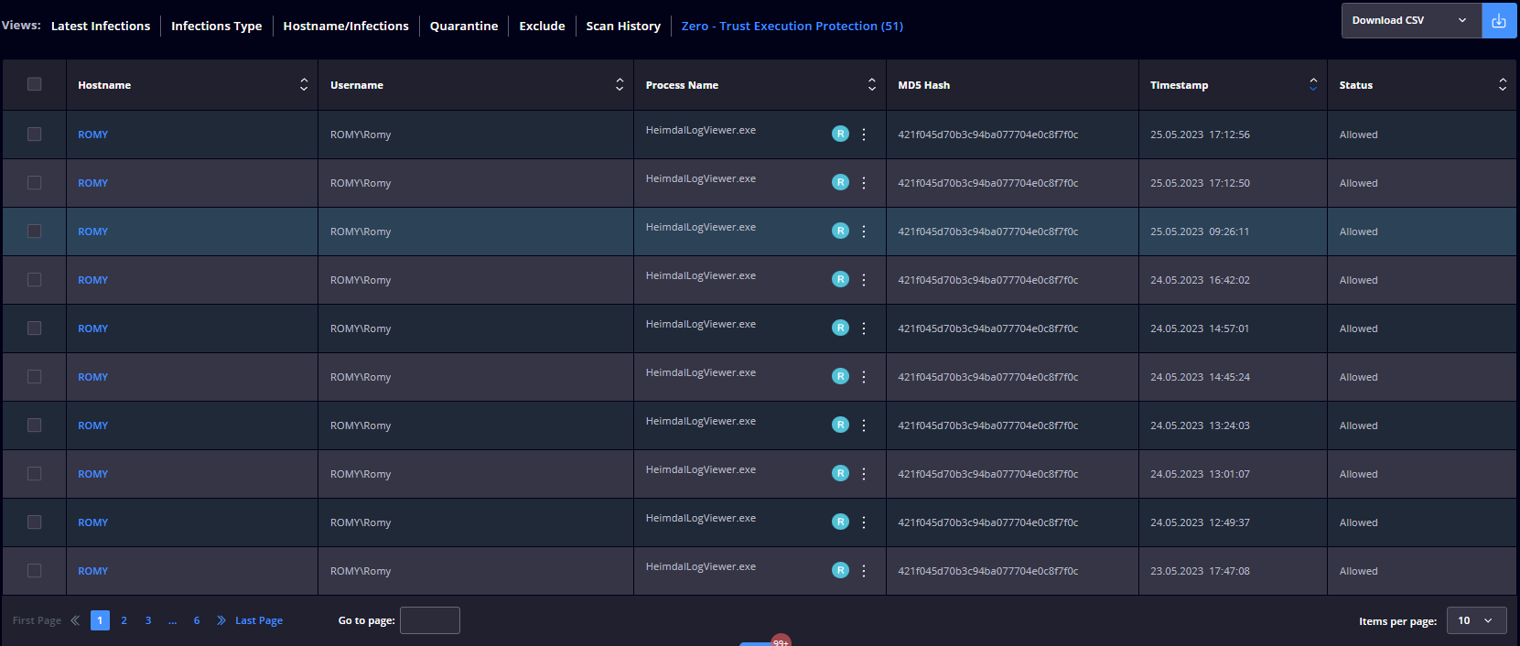This screenshot has width=1520, height=646.
Task: Click the R badge in the 14:57:01 row
Action: 840,328
